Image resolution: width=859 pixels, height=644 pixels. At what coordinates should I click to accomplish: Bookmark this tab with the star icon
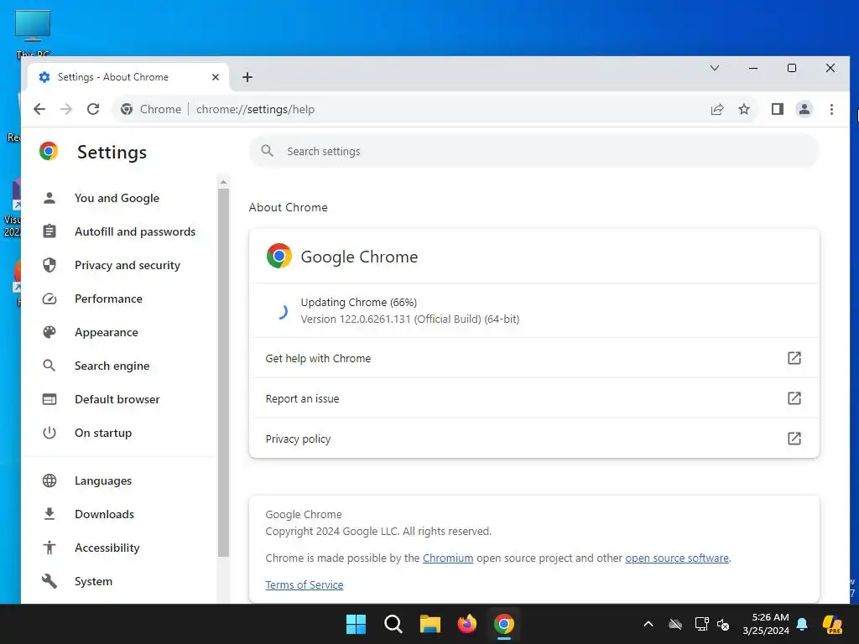(744, 110)
